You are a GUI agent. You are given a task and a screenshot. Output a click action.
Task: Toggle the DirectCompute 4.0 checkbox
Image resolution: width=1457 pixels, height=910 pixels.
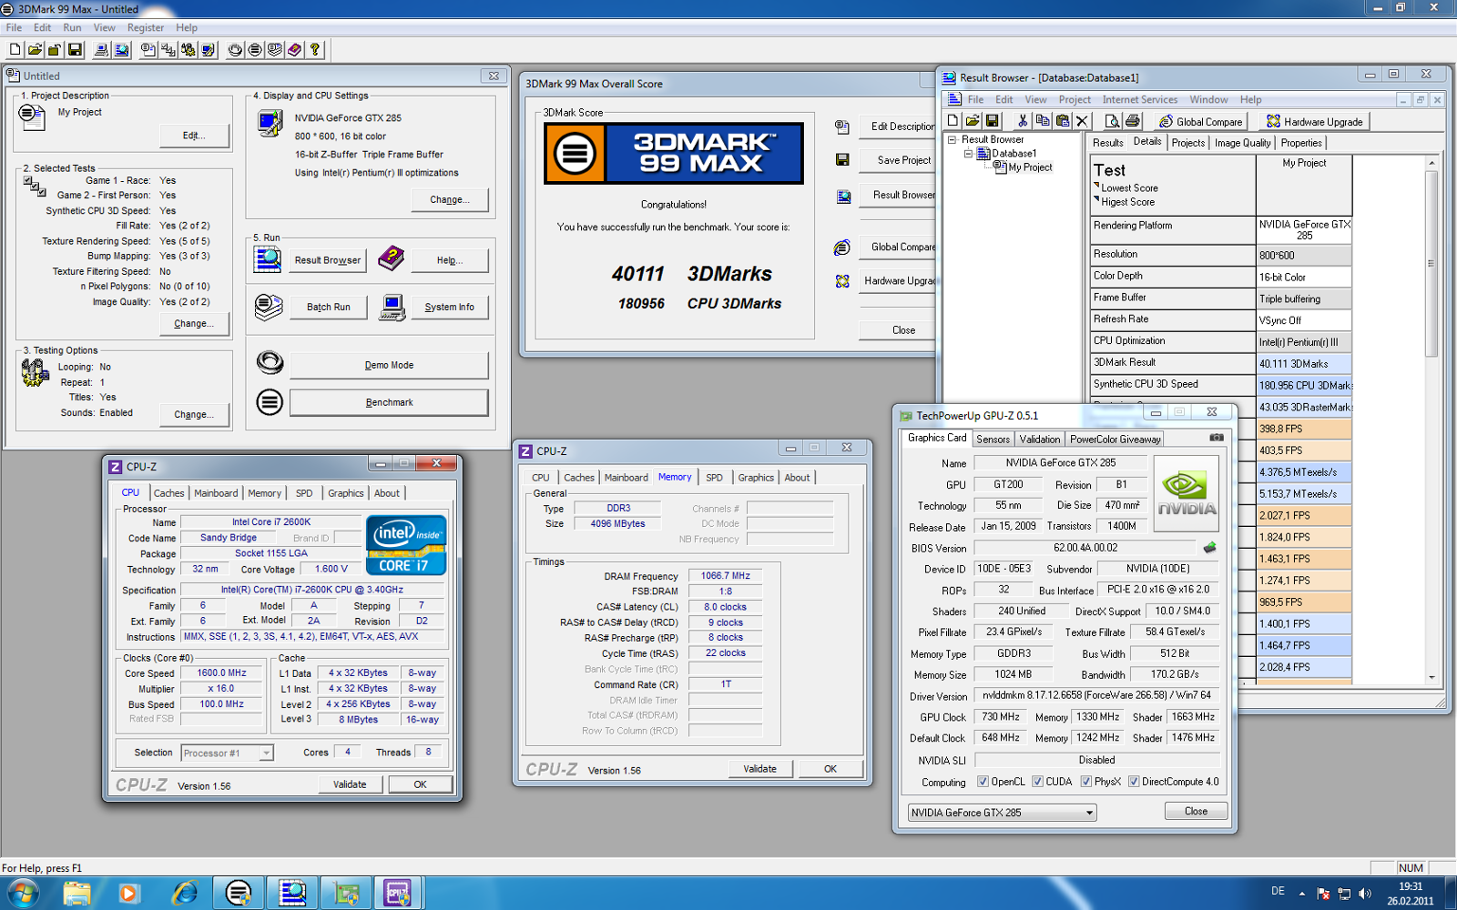tap(1134, 782)
